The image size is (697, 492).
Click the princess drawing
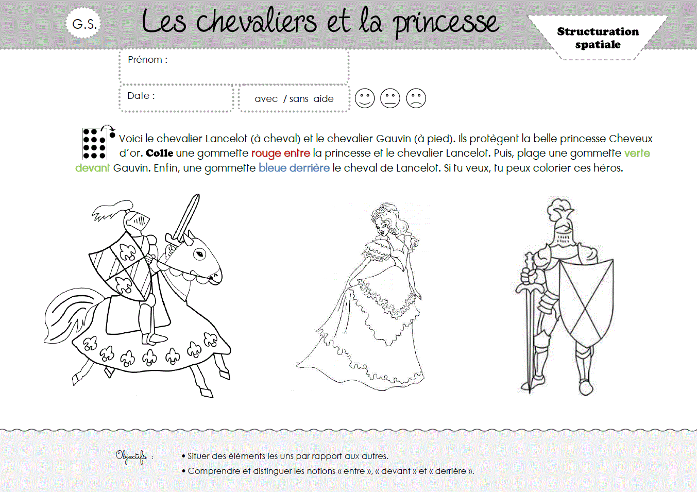coord(362,296)
